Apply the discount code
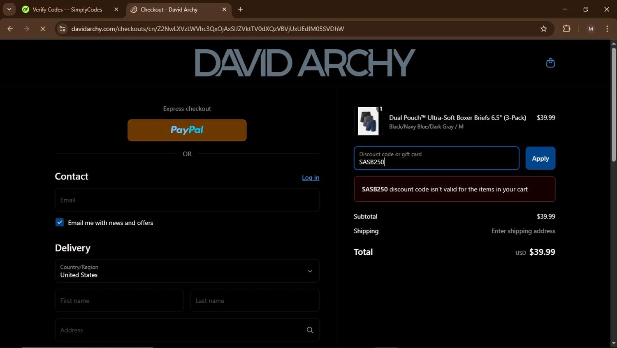This screenshot has height=348, width=617. [540, 158]
